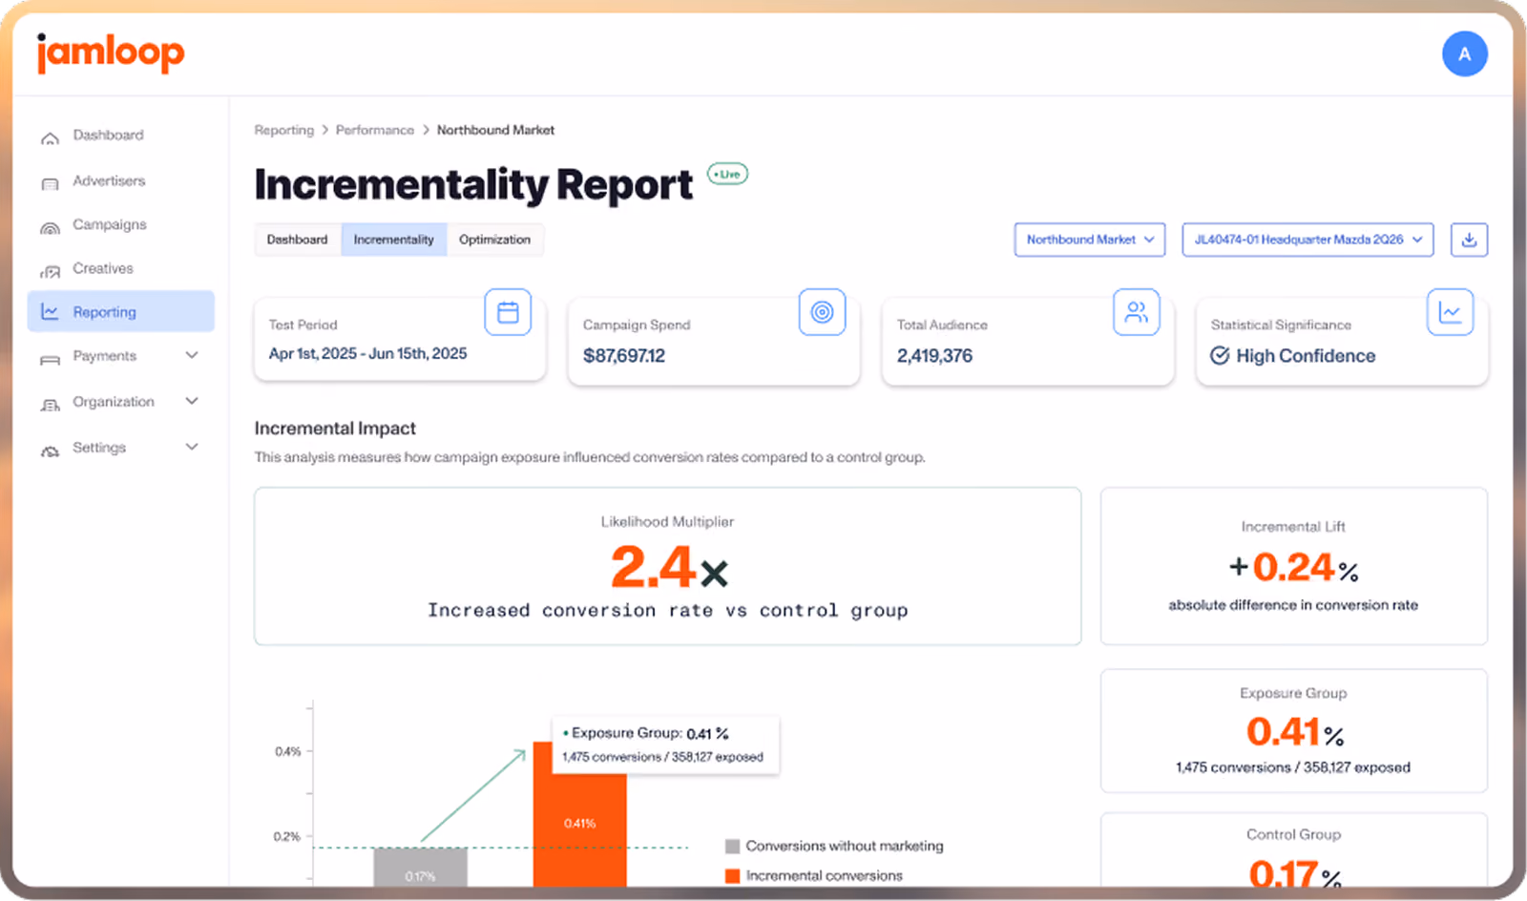The height and width of the screenshot is (901, 1527).
Task: Select the Incrementality tab
Action: point(393,240)
